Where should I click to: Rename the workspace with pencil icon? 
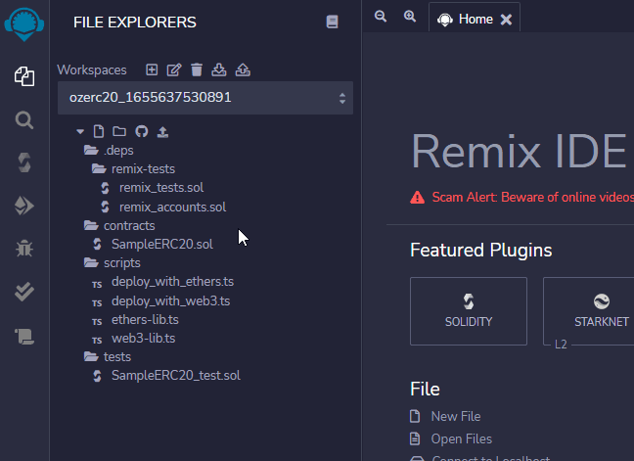[174, 69]
